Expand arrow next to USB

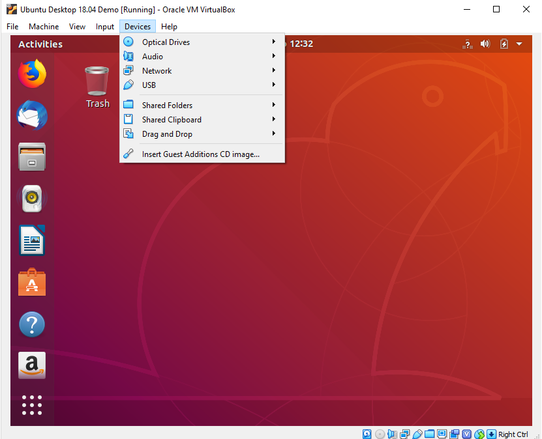tap(274, 84)
